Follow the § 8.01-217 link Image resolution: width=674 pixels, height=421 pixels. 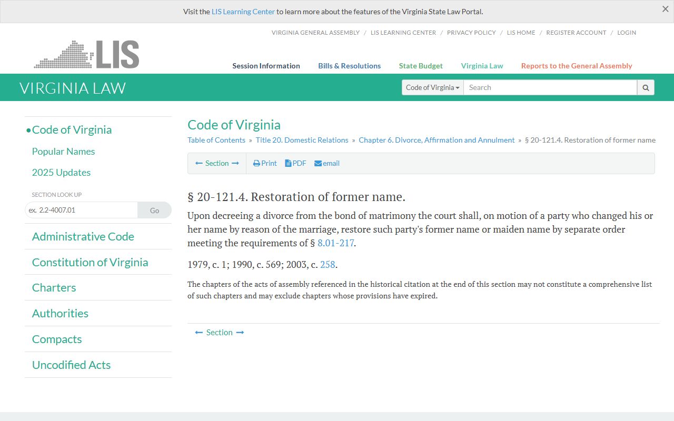[x=335, y=243]
